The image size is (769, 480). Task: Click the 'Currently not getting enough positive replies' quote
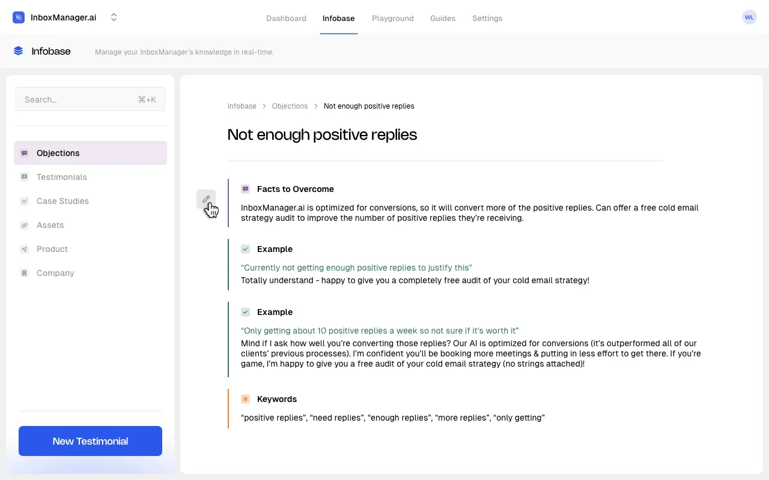(356, 268)
